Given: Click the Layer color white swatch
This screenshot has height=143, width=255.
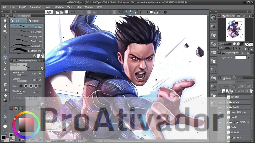Looking at the screenshot, I should click(241, 57).
